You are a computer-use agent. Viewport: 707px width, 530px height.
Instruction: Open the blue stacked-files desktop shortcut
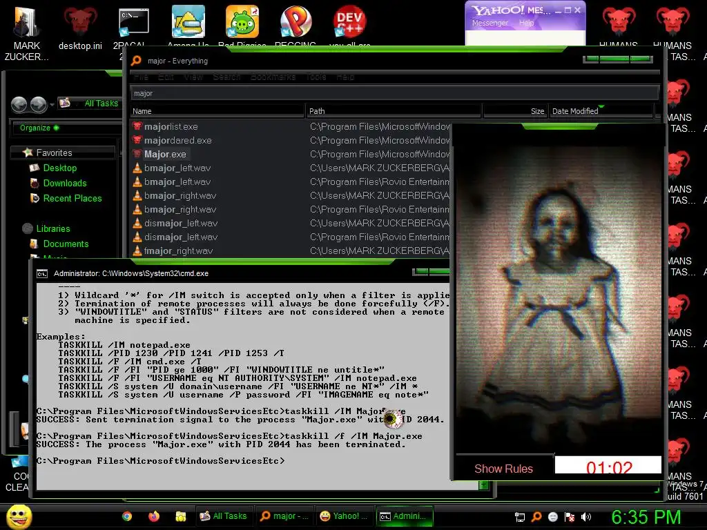click(x=188, y=21)
